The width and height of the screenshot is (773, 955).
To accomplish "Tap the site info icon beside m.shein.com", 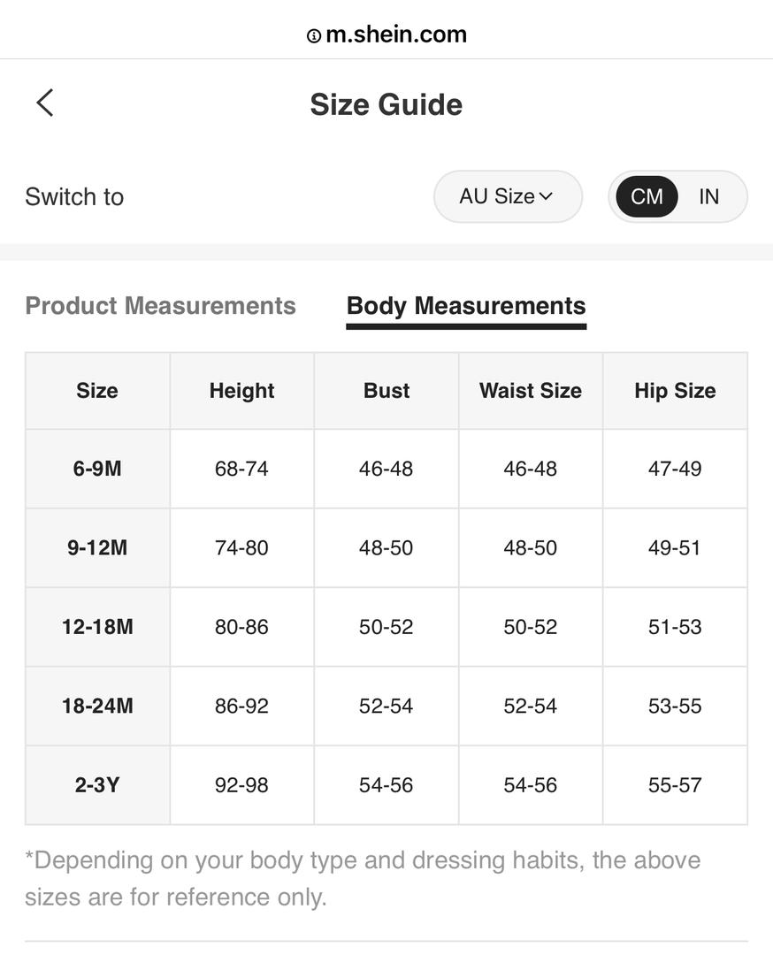I will click(x=314, y=36).
